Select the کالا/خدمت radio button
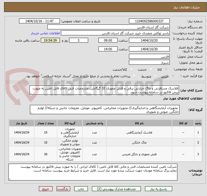 [x=131, y=69]
